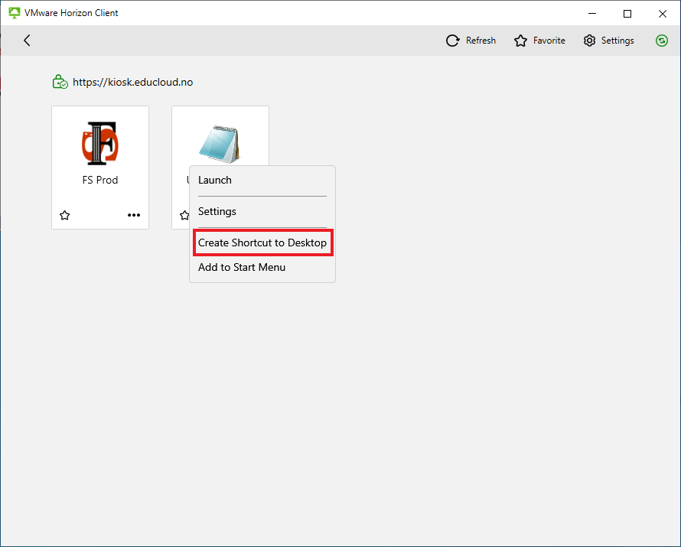Screen dimensions: 681x547
Task: Choose Create Shortcut to Desktop
Action: point(262,243)
